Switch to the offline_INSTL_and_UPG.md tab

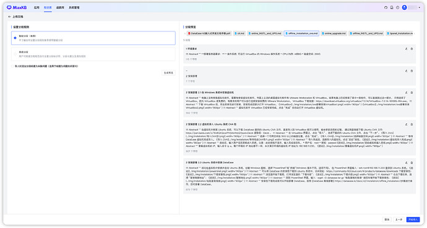[x=366, y=33]
